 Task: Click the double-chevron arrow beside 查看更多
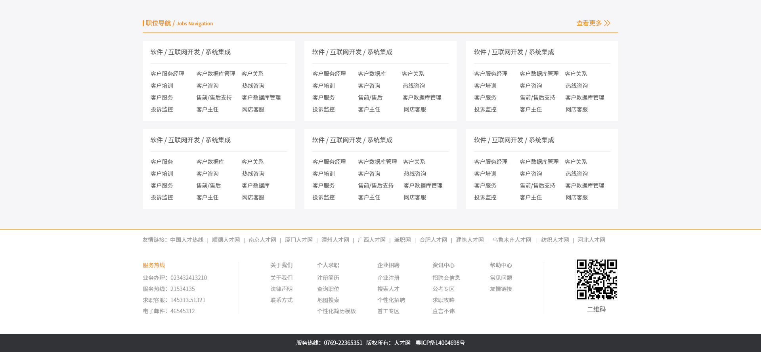607,23
